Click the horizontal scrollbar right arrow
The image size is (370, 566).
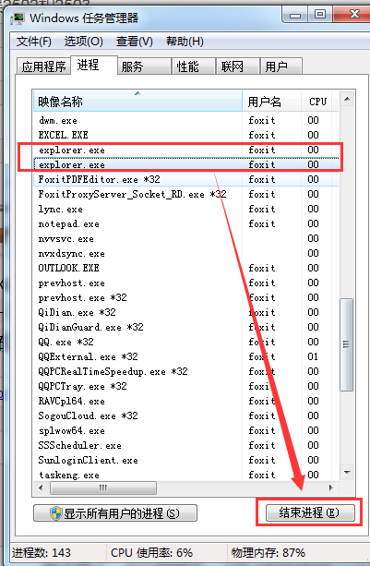click(331, 488)
